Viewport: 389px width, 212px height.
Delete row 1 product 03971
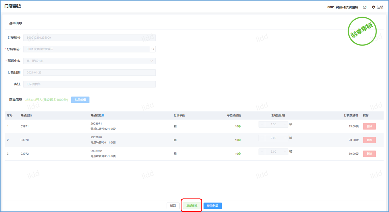click(369, 126)
